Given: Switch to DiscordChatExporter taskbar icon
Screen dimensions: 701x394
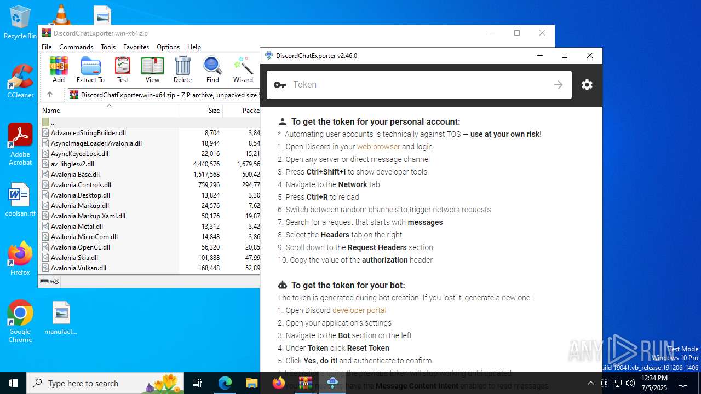Looking at the screenshot, I should tap(332, 383).
